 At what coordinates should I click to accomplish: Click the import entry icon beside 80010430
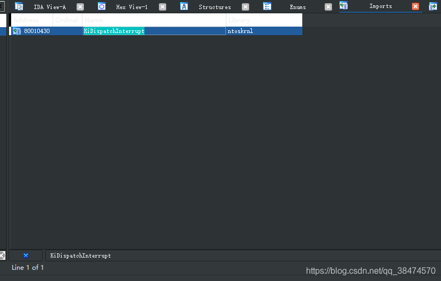(17, 31)
